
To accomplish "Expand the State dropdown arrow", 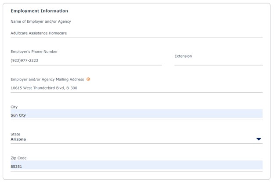I will (259, 139).
